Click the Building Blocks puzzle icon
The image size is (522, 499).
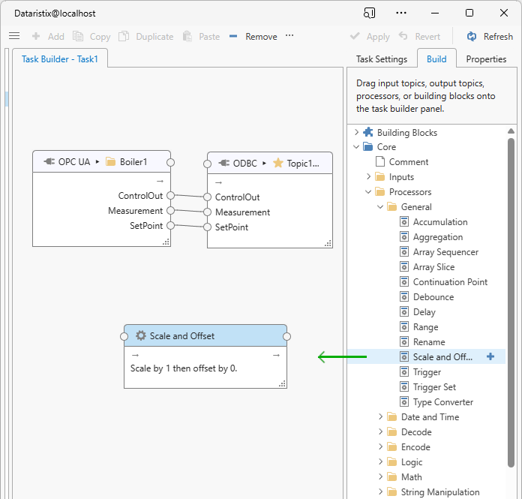[x=368, y=132]
